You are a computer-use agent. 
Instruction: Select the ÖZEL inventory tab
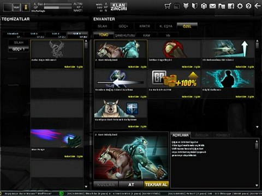(x=187, y=26)
